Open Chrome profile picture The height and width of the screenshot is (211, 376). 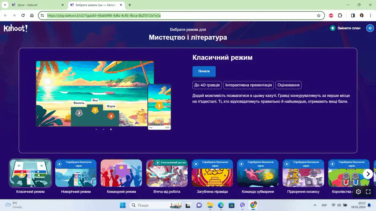(x=362, y=16)
